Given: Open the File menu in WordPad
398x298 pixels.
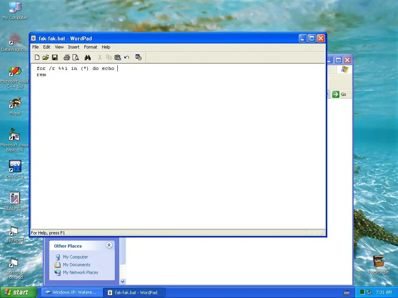Looking at the screenshot, I should click(x=35, y=47).
